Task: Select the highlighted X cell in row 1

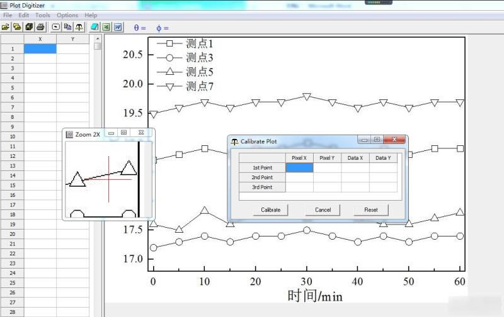Action: [x=40, y=49]
